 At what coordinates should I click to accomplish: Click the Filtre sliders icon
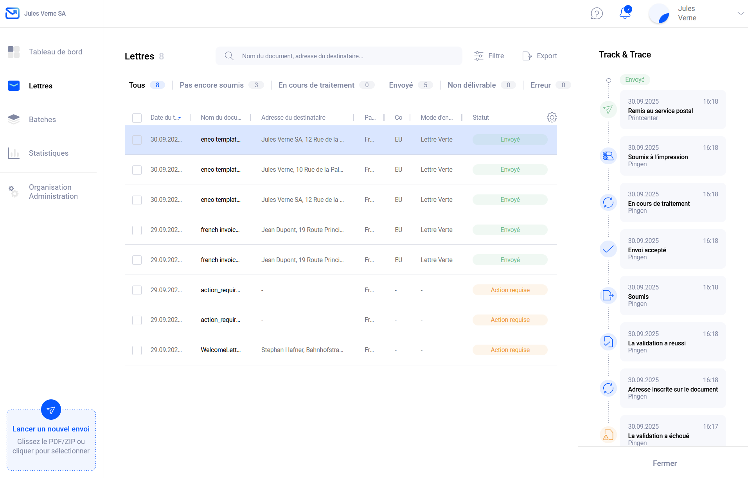click(478, 56)
